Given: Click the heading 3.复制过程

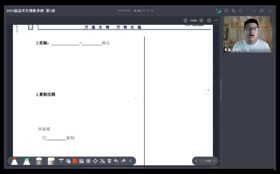Looking at the screenshot, I should [46, 95].
